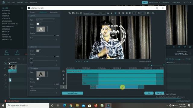Select the bottom text clip in timeline
193x108 pixels.
pyautogui.click(x=117, y=87)
